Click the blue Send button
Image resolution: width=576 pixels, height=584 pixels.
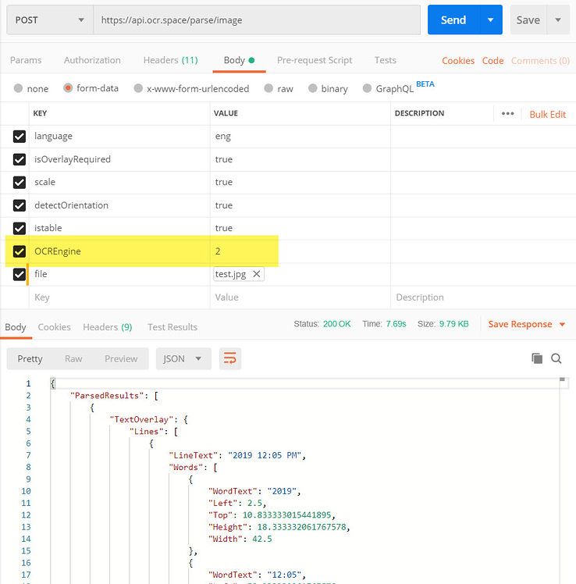(x=453, y=20)
